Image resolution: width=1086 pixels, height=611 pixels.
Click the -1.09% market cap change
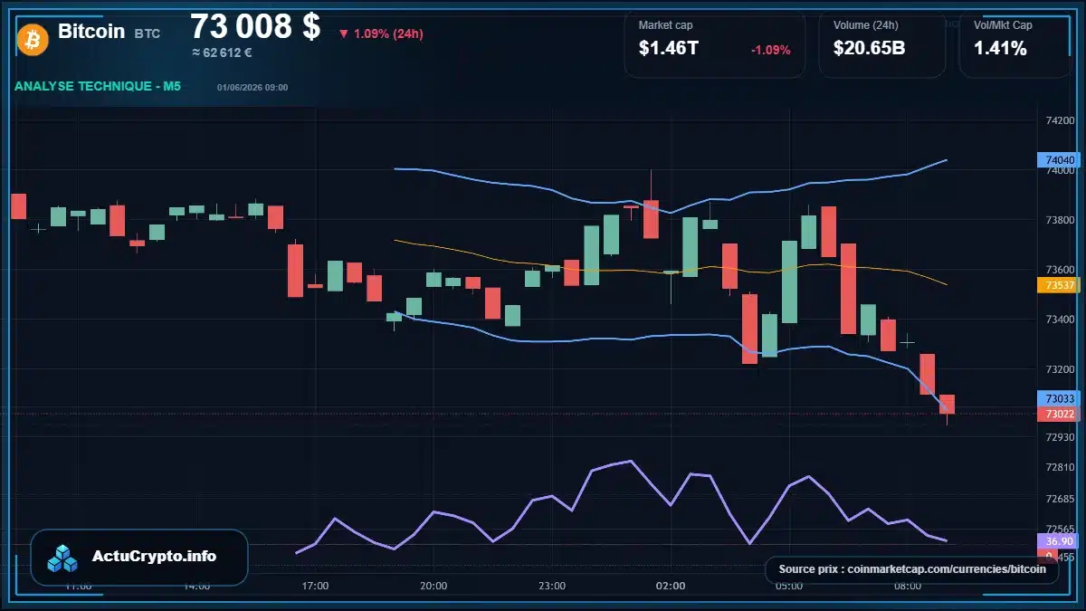pos(771,50)
